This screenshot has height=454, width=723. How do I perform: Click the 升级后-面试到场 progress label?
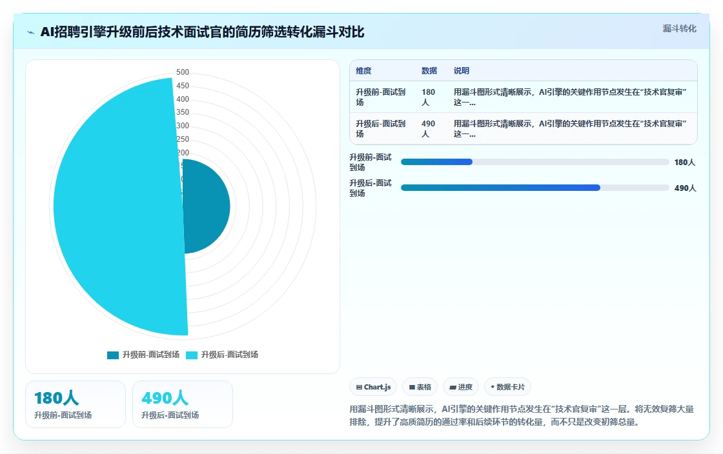click(371, 188)
